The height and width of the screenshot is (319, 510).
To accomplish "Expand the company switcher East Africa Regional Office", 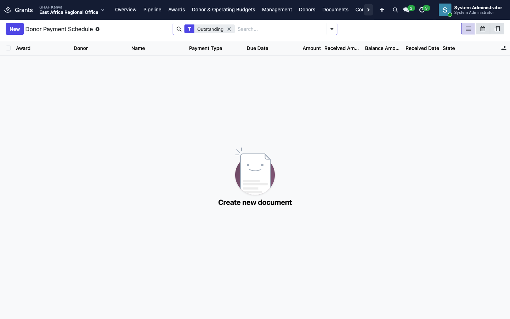I will pyautogui.click(x=72, y=10).
